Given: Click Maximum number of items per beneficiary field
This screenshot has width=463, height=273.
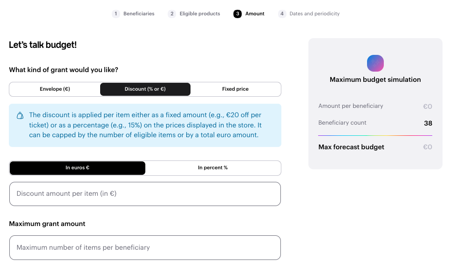Looking at the screenshot, I should click(x=145, y=247).
